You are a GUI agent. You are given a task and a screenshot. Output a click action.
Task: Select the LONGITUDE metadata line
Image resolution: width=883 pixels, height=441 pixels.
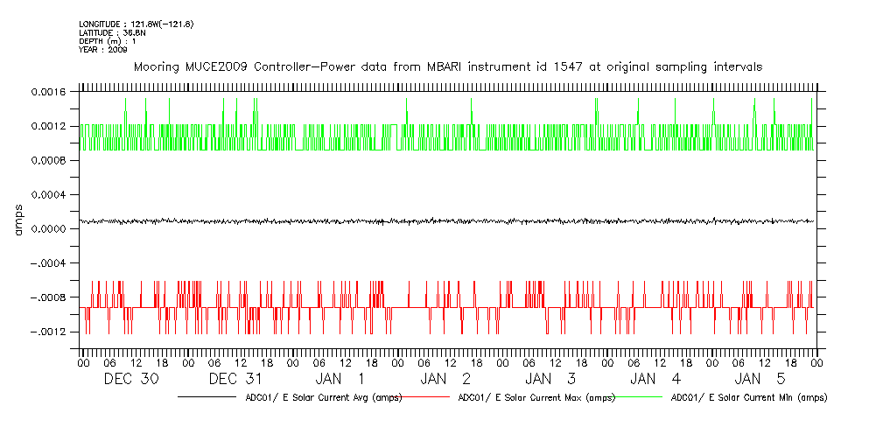click(x=136, y=24)
